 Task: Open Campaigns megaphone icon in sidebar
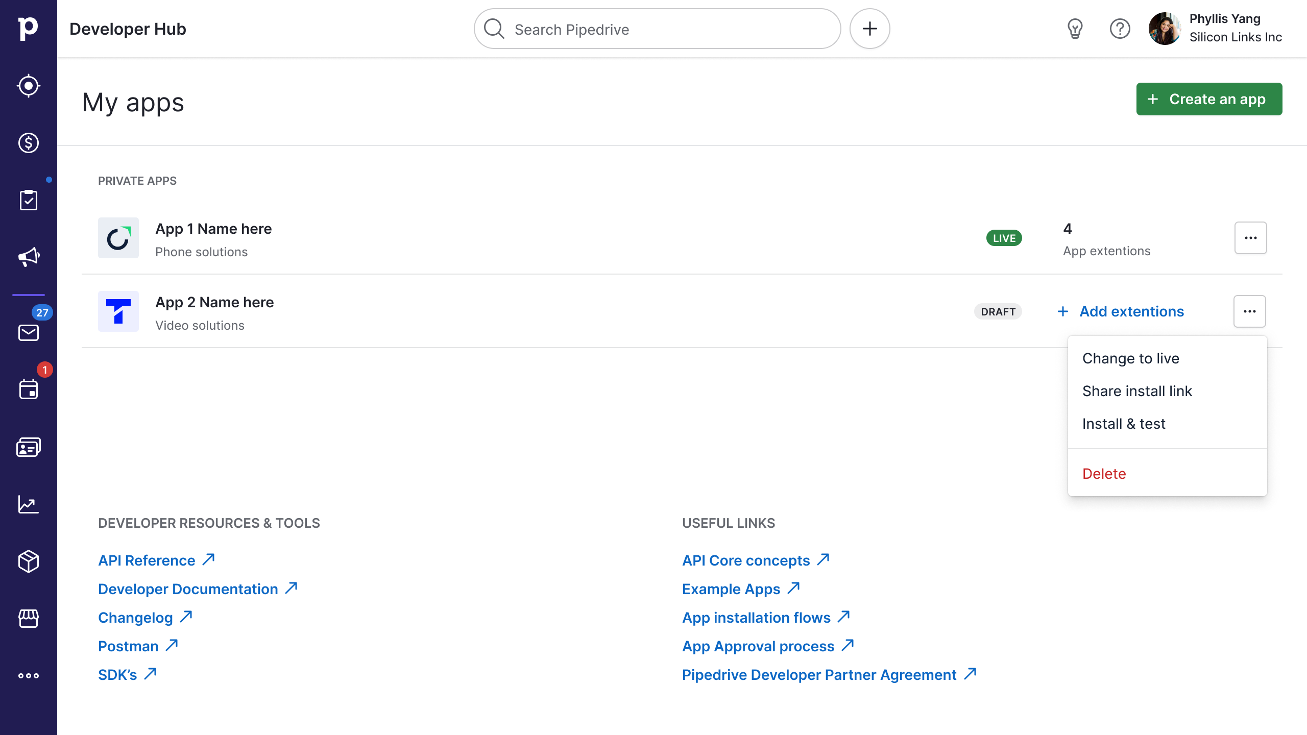[29, 257]
